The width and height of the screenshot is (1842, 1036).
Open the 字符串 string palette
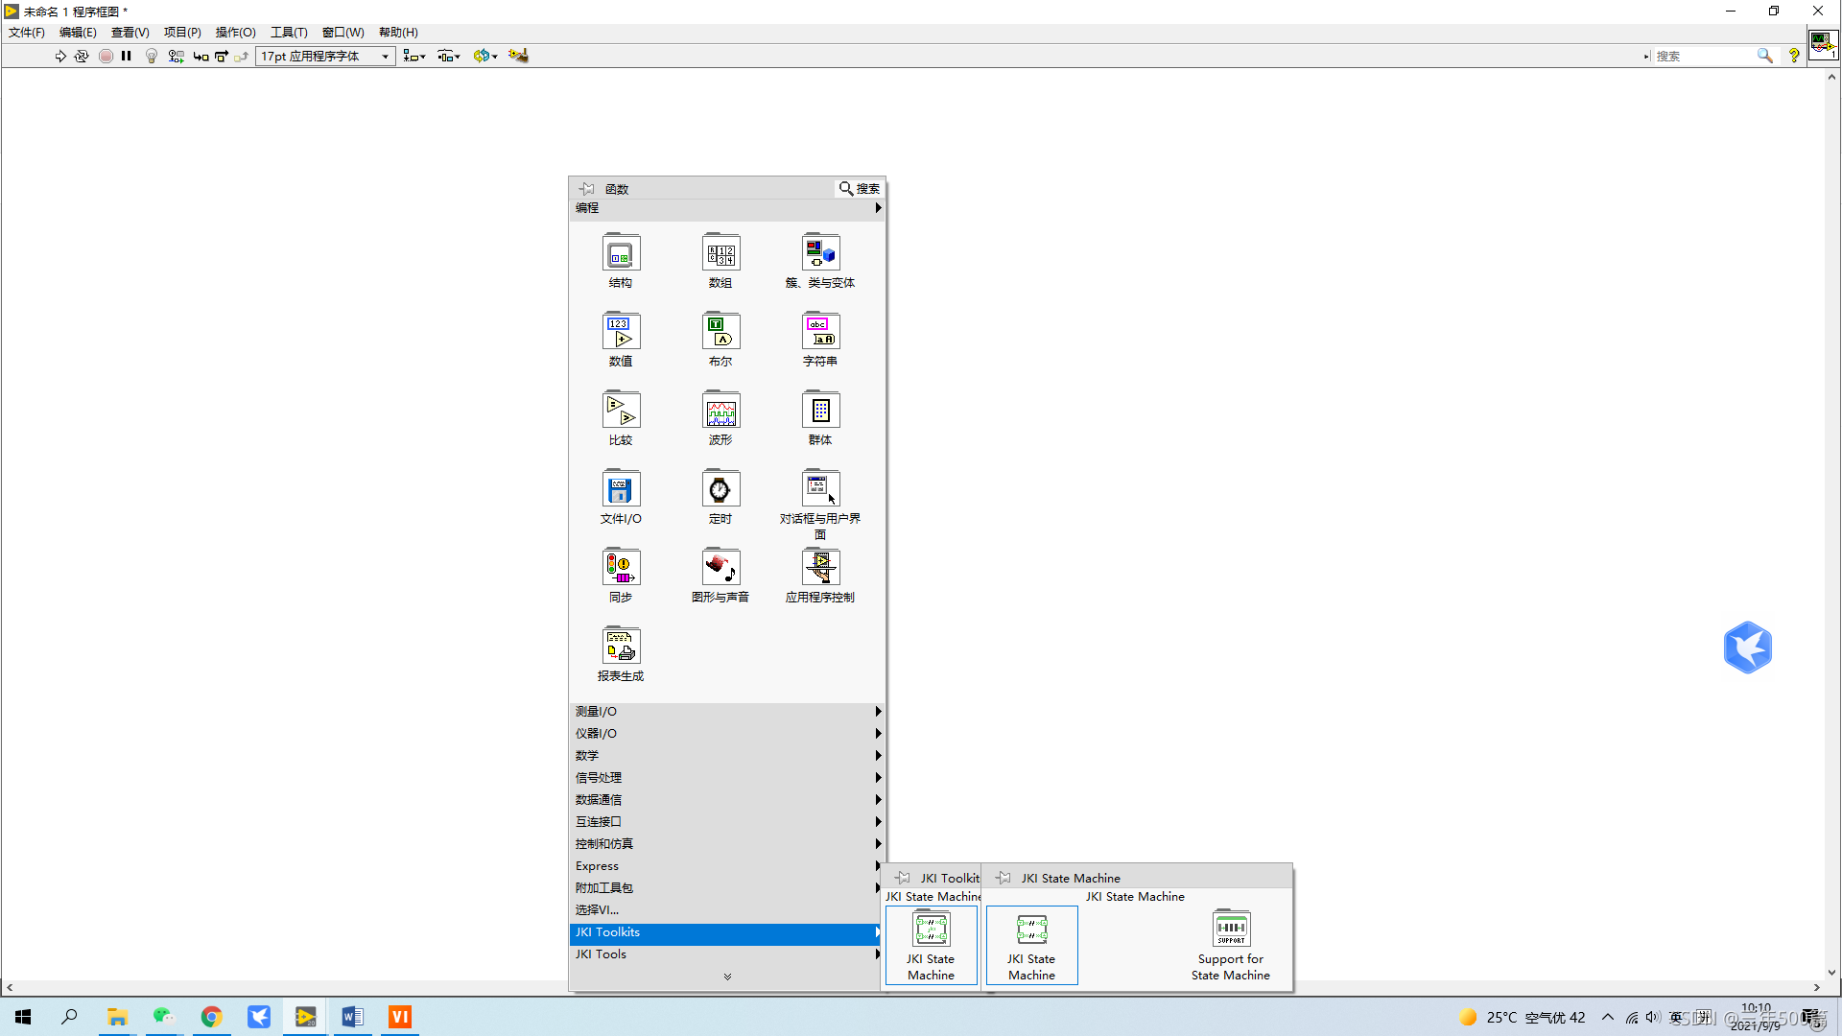820,340
